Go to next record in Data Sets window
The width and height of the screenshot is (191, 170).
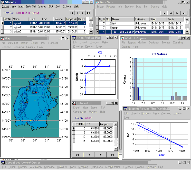coord(177,13)
